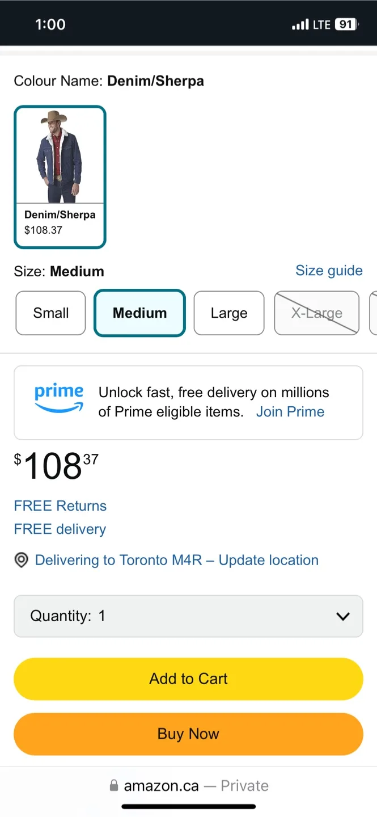This screenshot has width=377, height=817.
Task: Tap the location pin icon
Action: click(21, 561)
